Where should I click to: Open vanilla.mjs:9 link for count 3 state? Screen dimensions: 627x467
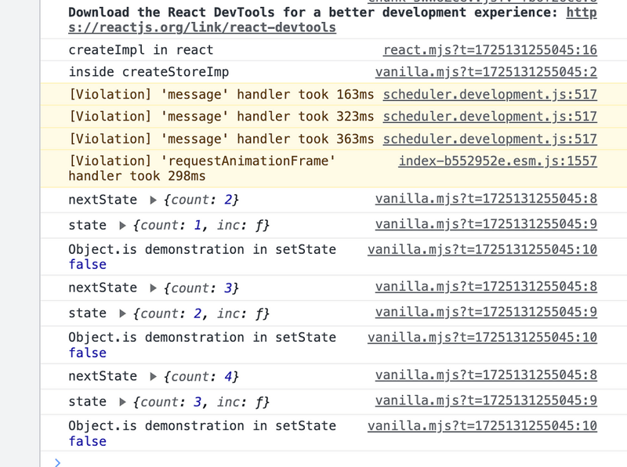coord(486,400)
